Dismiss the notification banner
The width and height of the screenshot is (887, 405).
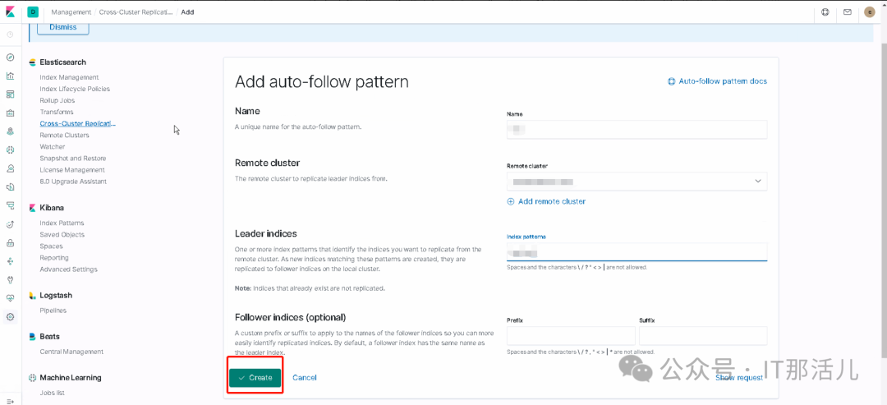pyautogui.click(x=63, y=27)
